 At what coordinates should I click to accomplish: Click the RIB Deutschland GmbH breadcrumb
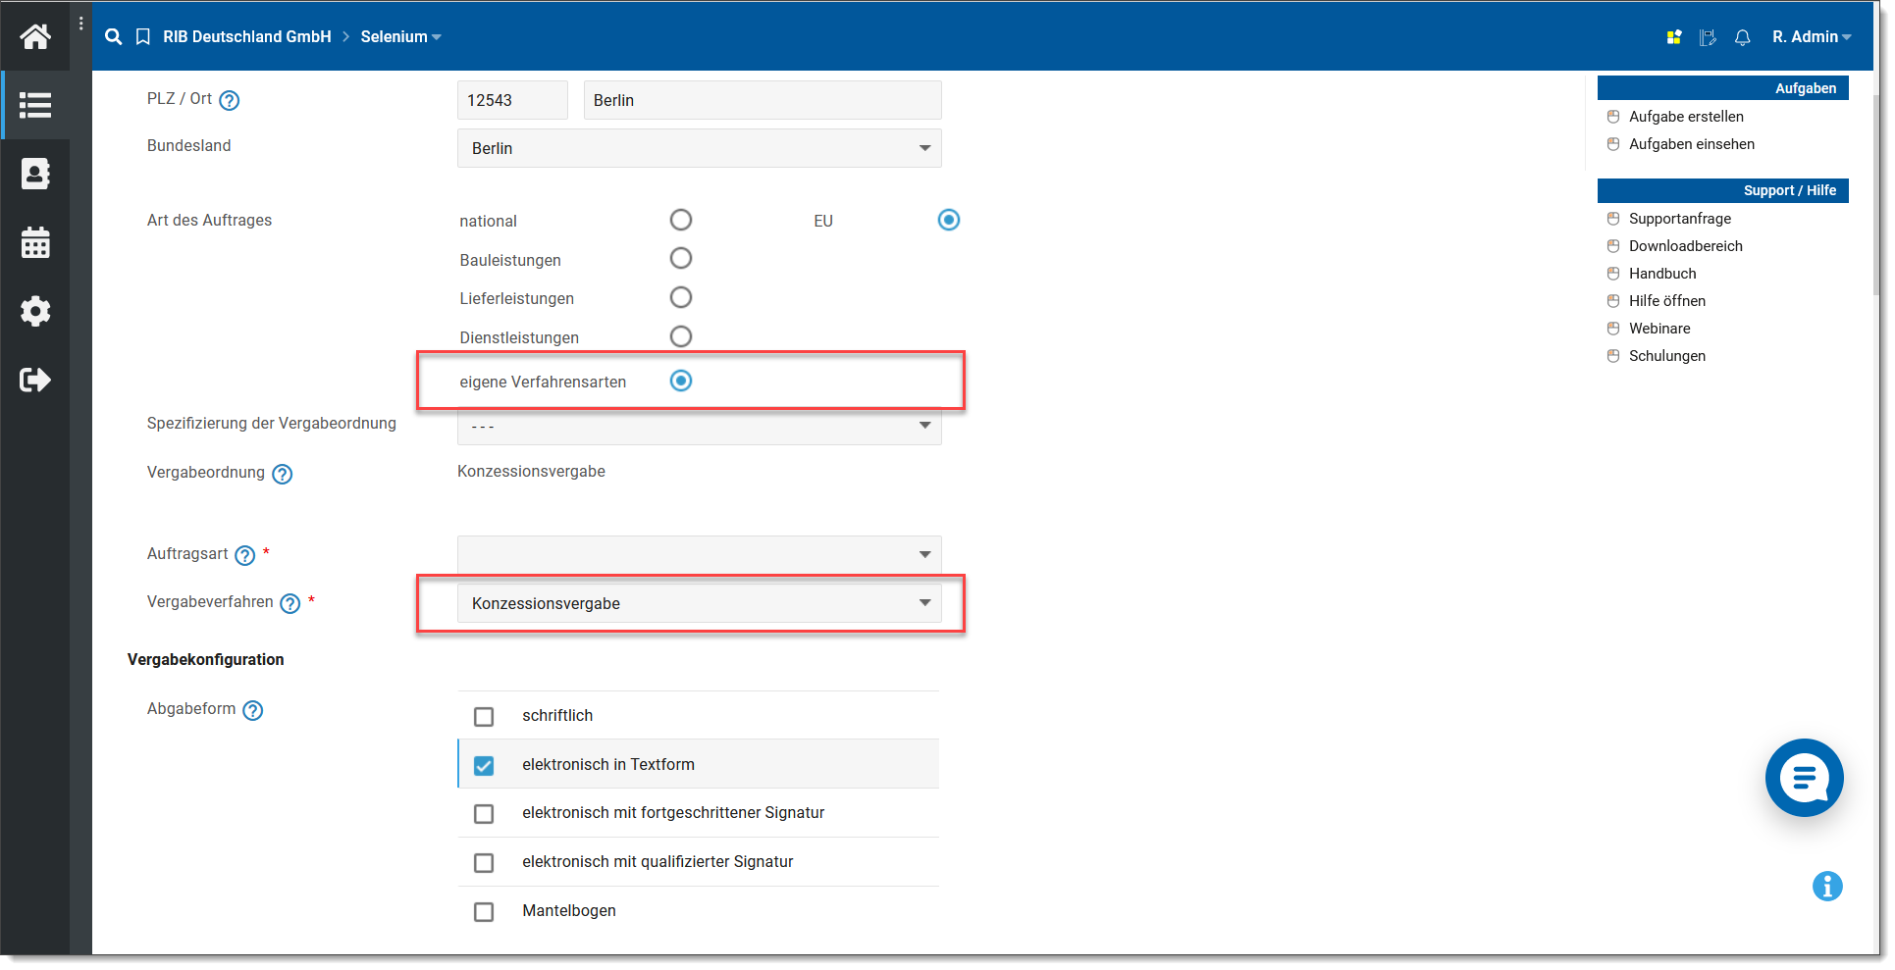[x=247, y=37]
